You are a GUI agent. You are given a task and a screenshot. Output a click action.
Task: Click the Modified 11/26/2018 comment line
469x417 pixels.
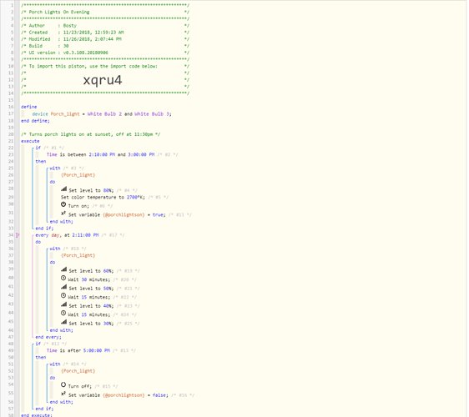pos(105,39)
